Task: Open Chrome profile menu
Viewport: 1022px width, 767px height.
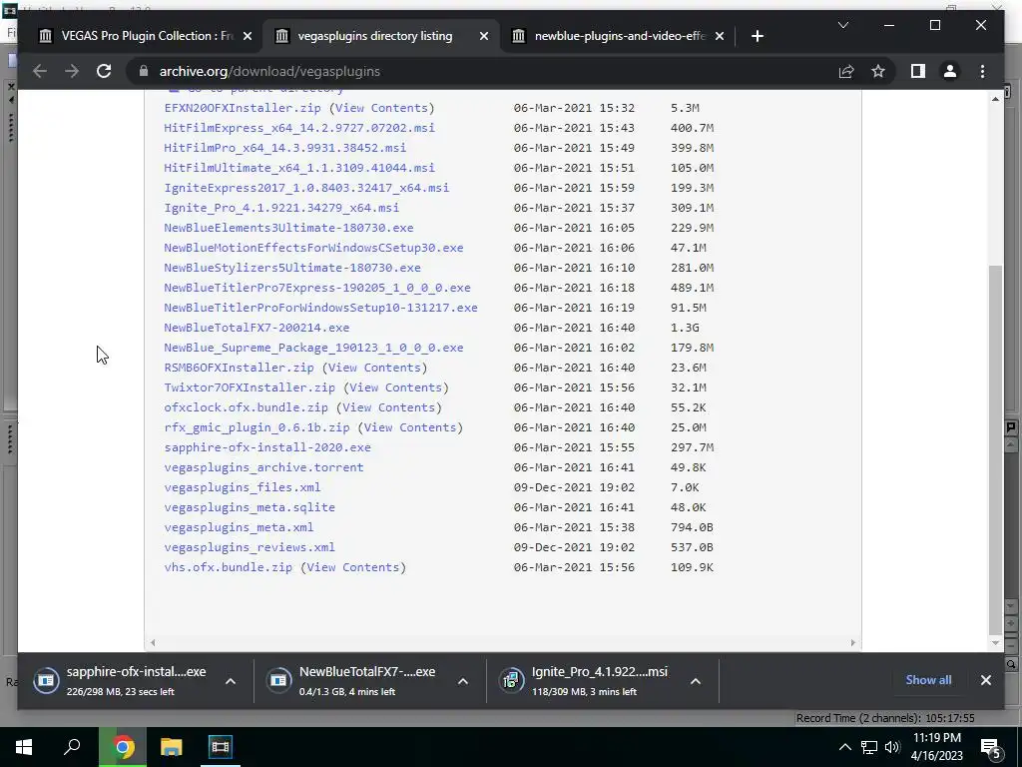Action: (950, 71)
